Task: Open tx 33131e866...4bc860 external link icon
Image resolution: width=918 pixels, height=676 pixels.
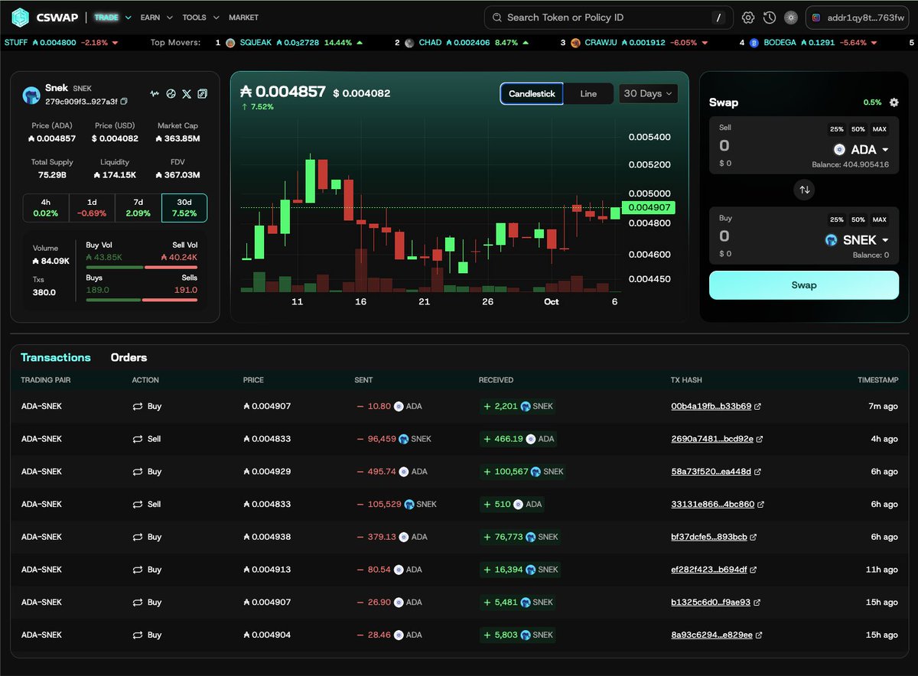Action: point(760,505)
